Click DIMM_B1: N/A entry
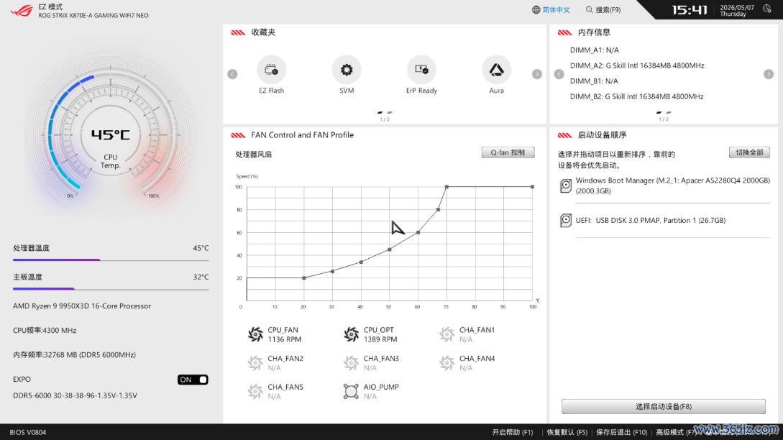 [x=594, y=81]
